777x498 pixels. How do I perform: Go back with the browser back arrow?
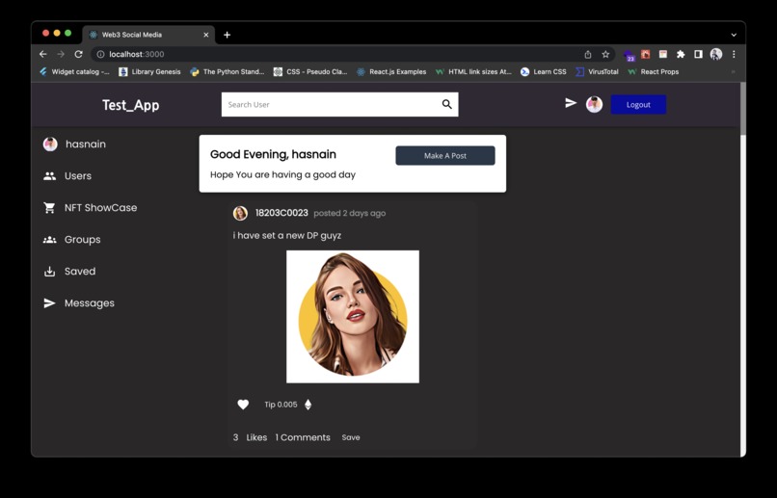(43, 54)
